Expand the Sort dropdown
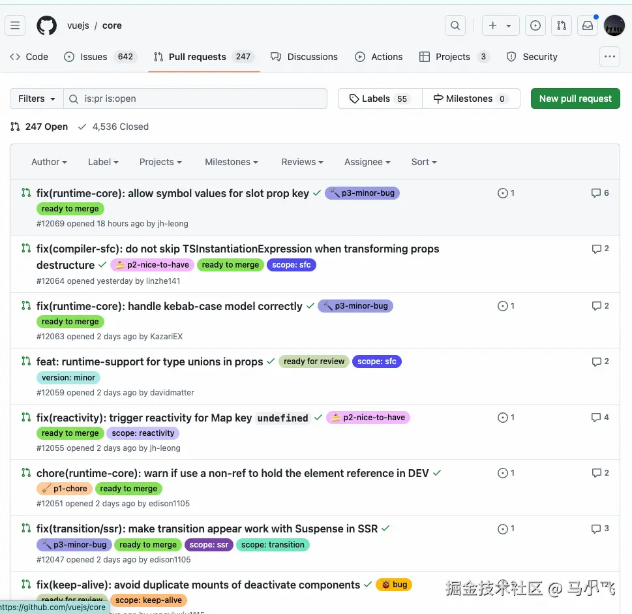This screenshot has height=614, width=632. pyautogui.click(x=424, y=162)
